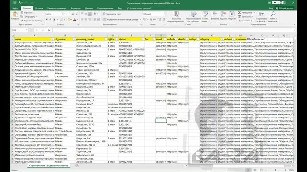Open filter dropdown for phone column
307x172 pixels.
click(143, 39)
